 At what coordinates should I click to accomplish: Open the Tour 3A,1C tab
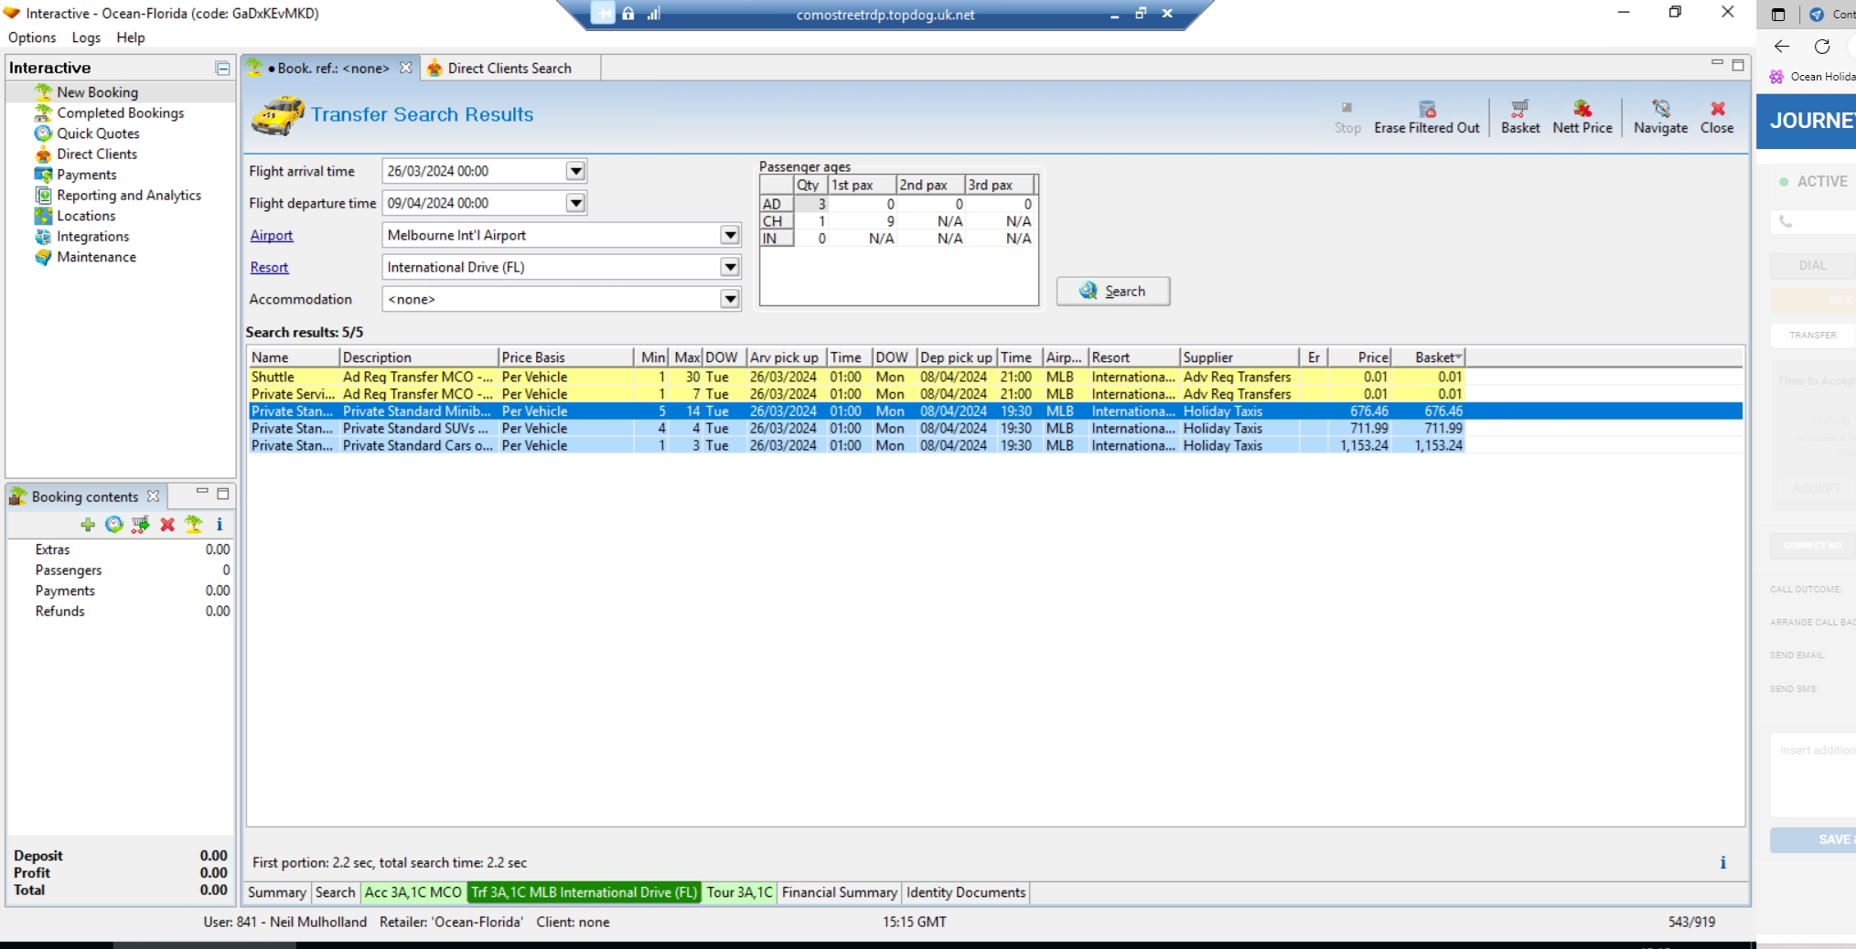[739, 892]
